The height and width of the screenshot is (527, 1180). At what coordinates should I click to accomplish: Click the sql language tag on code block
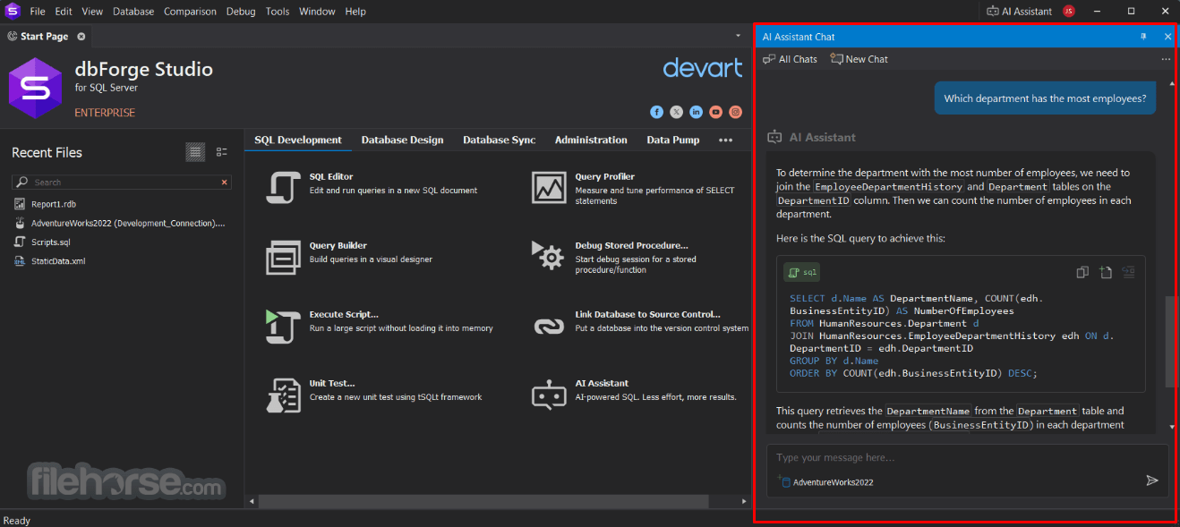(802, 273)
